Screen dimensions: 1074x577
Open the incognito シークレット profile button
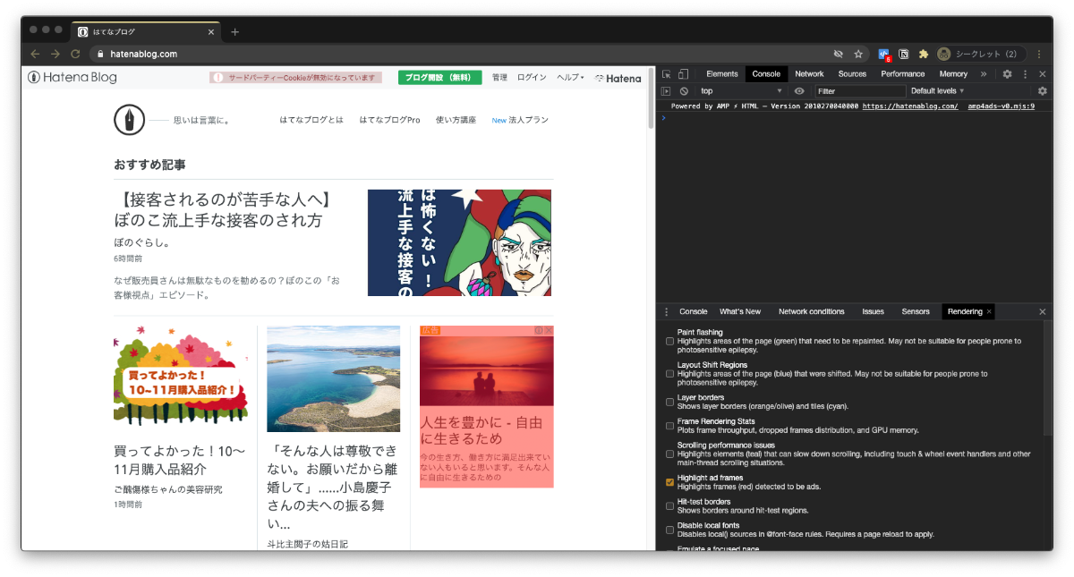[x=979, y=54]
